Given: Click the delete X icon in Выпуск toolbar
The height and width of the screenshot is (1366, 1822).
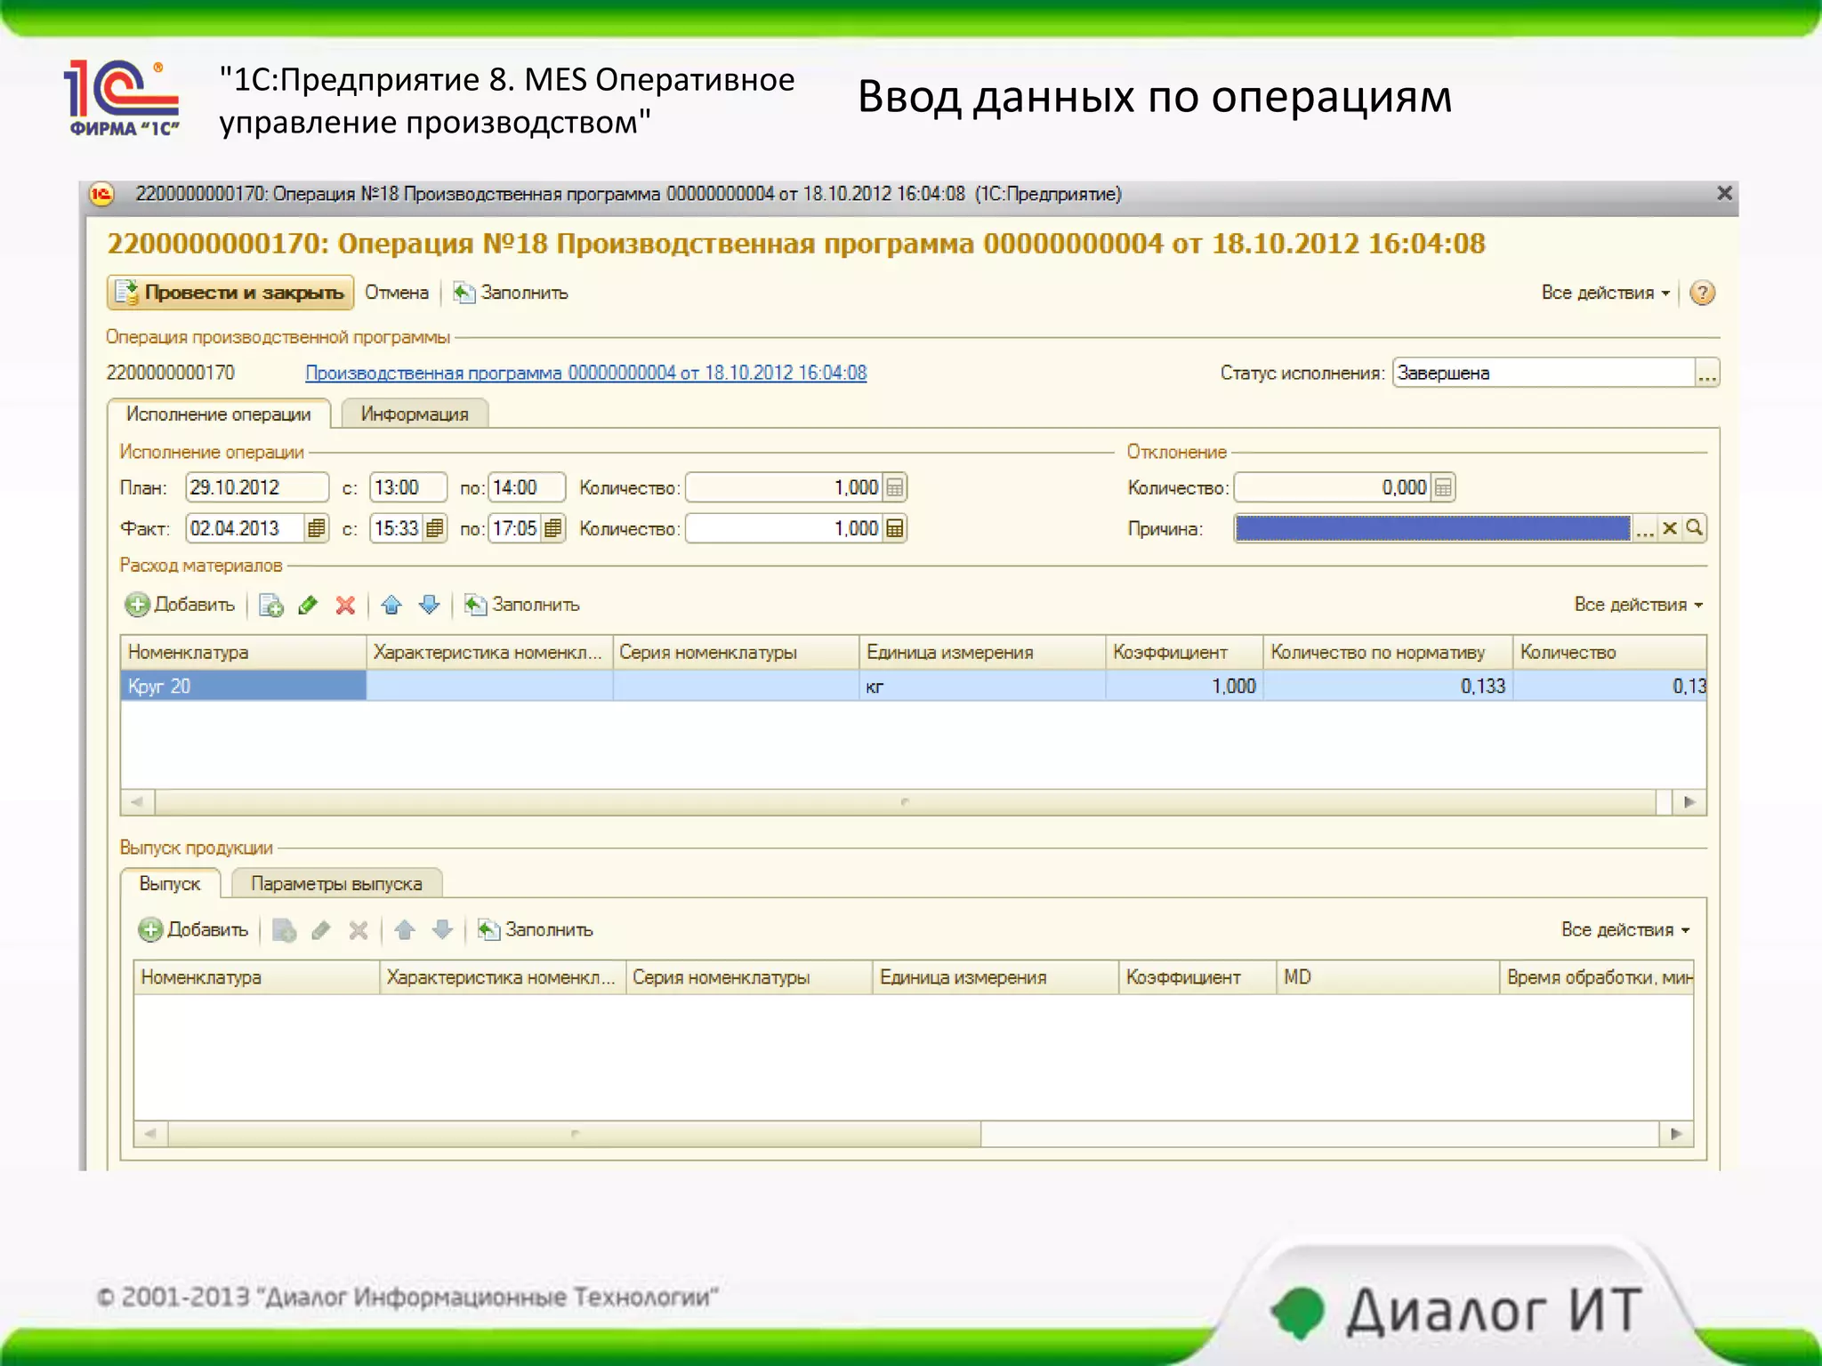Looking at the screenshot, I should click(359, 931).
